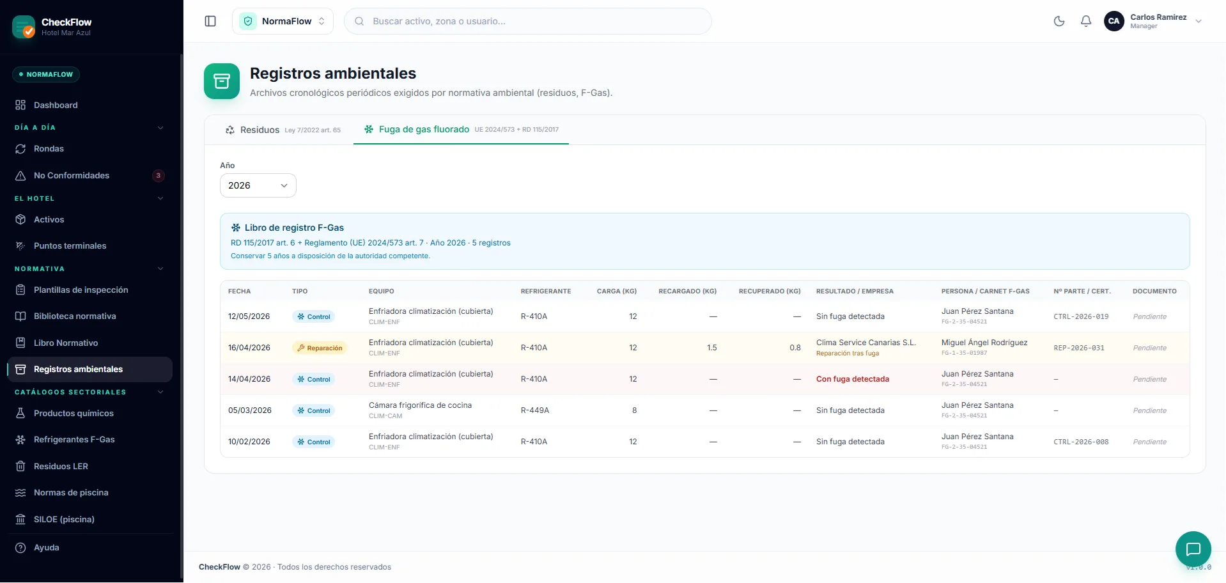Screen dimensions: 1226x583
Task: Click the CA user avatar
Action: [1114, 21]
